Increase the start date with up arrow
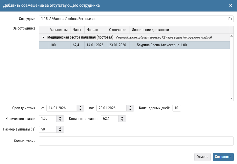 tap(80, 106)
